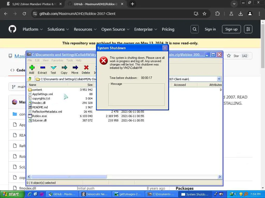Open the GitHub home logo
Viewport: 265px width, 198px height.
[x=12, y=29]
